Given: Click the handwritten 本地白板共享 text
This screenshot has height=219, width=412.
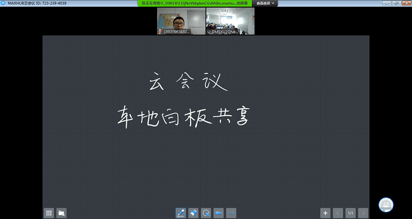Looking at the screenshot, I should (x=183, y=117).
